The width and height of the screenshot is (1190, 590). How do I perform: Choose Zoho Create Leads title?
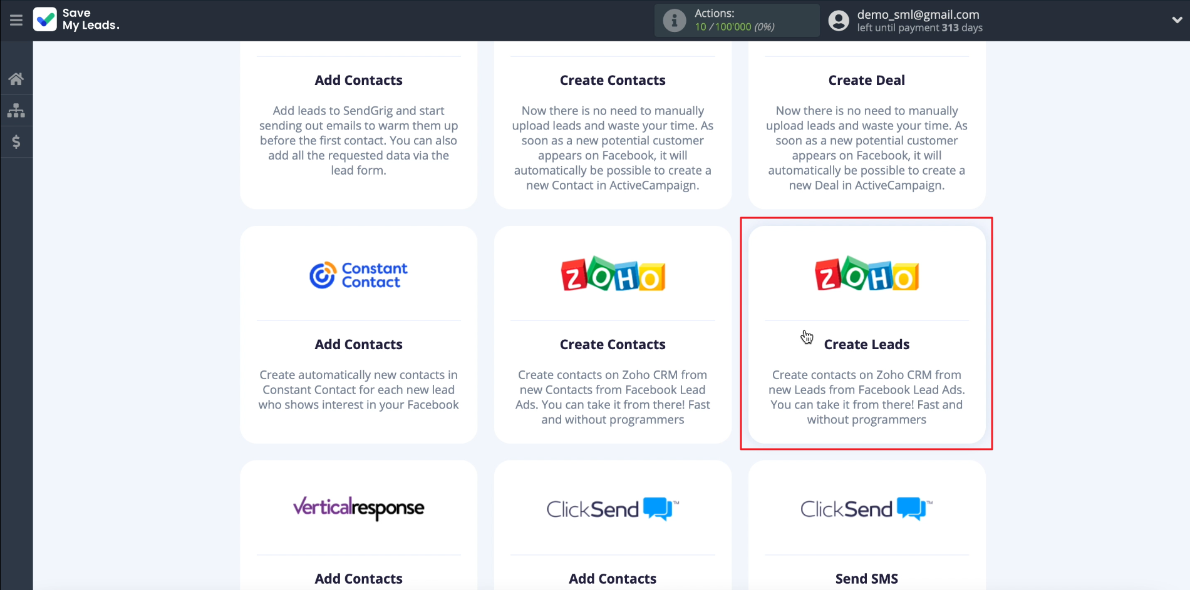point(867,344)
